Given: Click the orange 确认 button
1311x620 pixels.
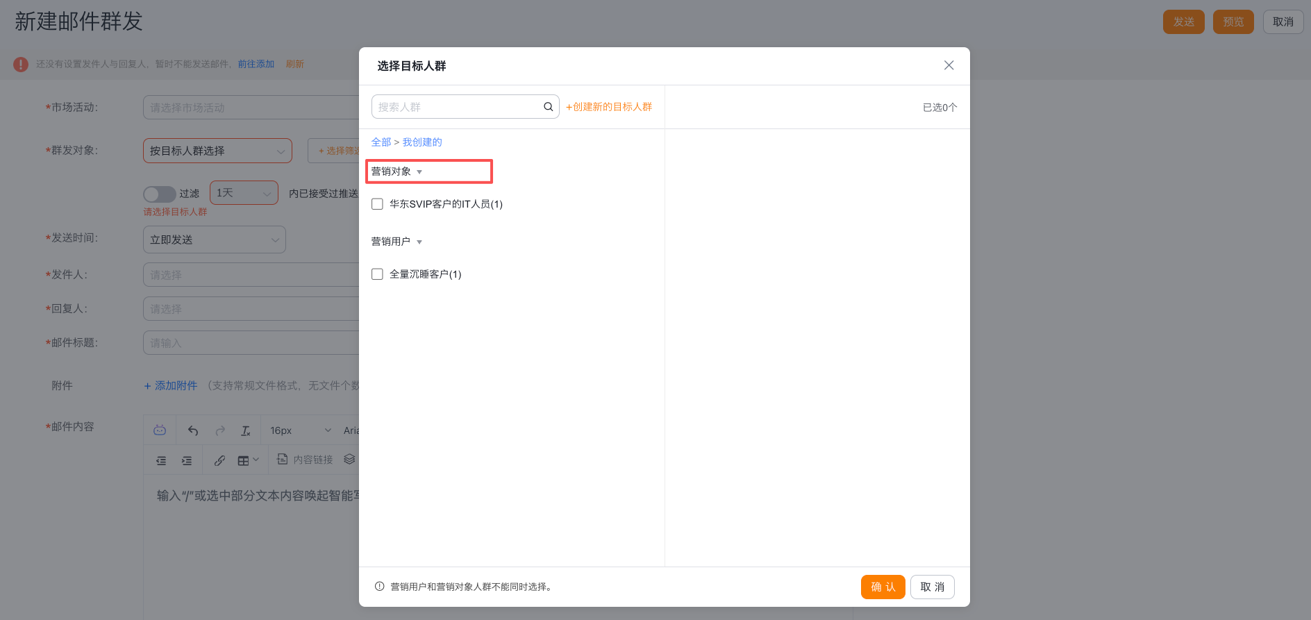Looking at the screenshot, I should click(883, 587).
